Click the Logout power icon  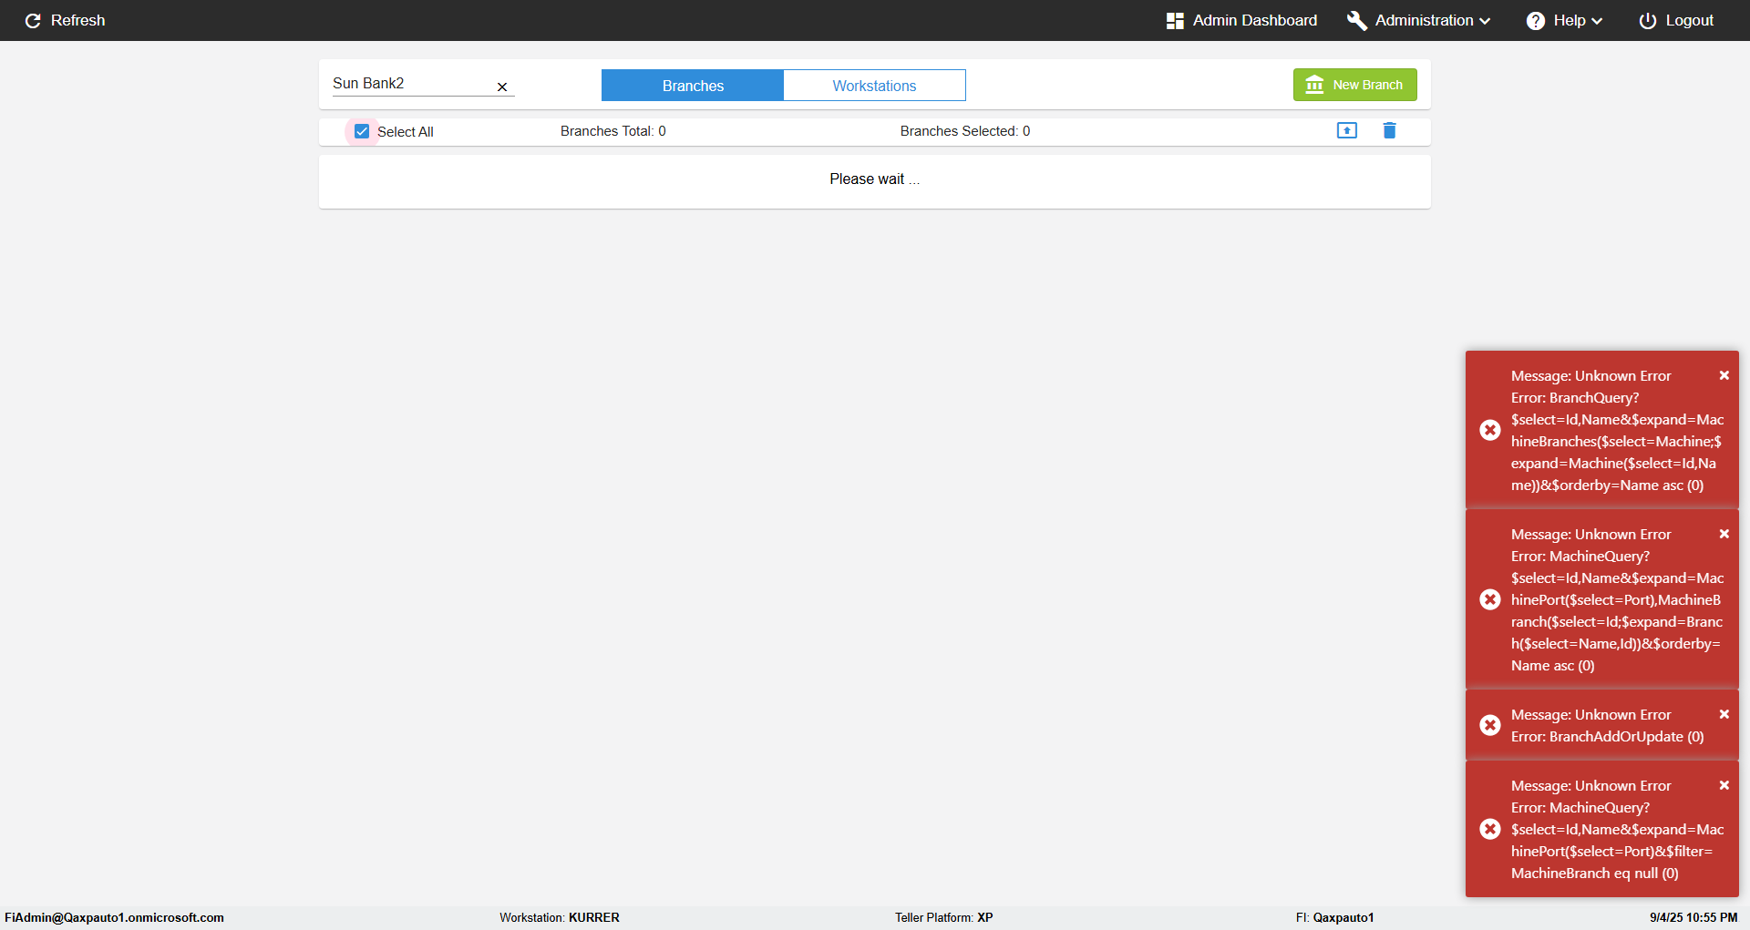pos(1648,20)
